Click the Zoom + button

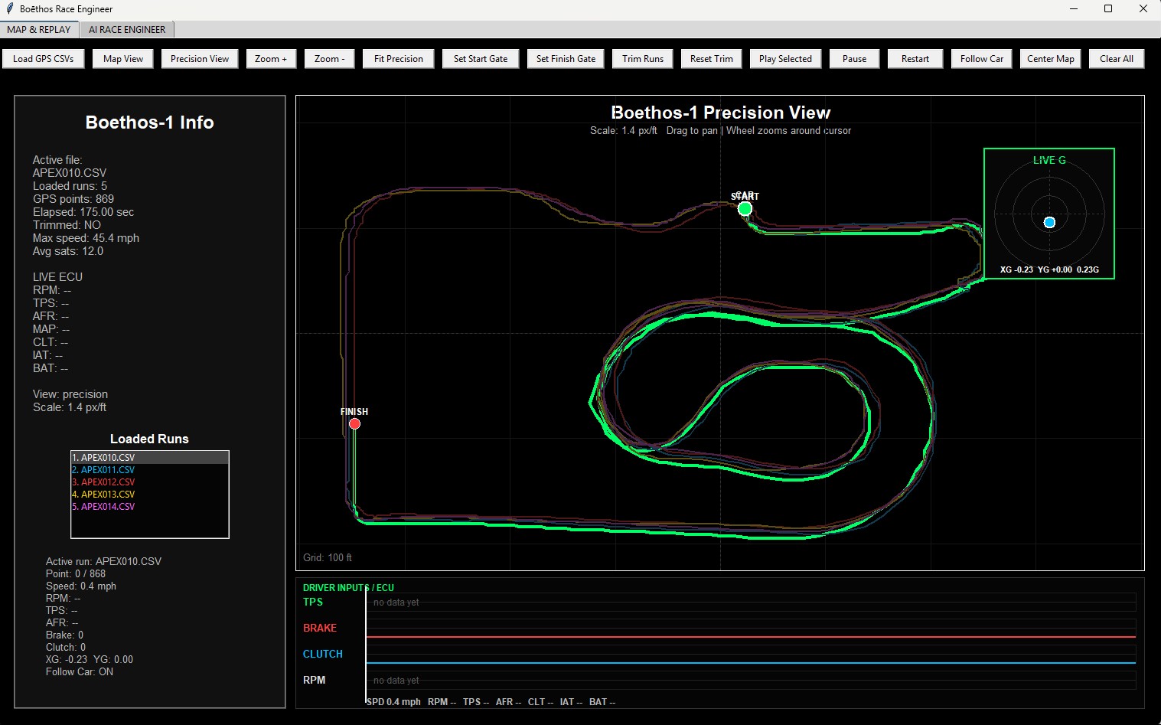(271, 59)
